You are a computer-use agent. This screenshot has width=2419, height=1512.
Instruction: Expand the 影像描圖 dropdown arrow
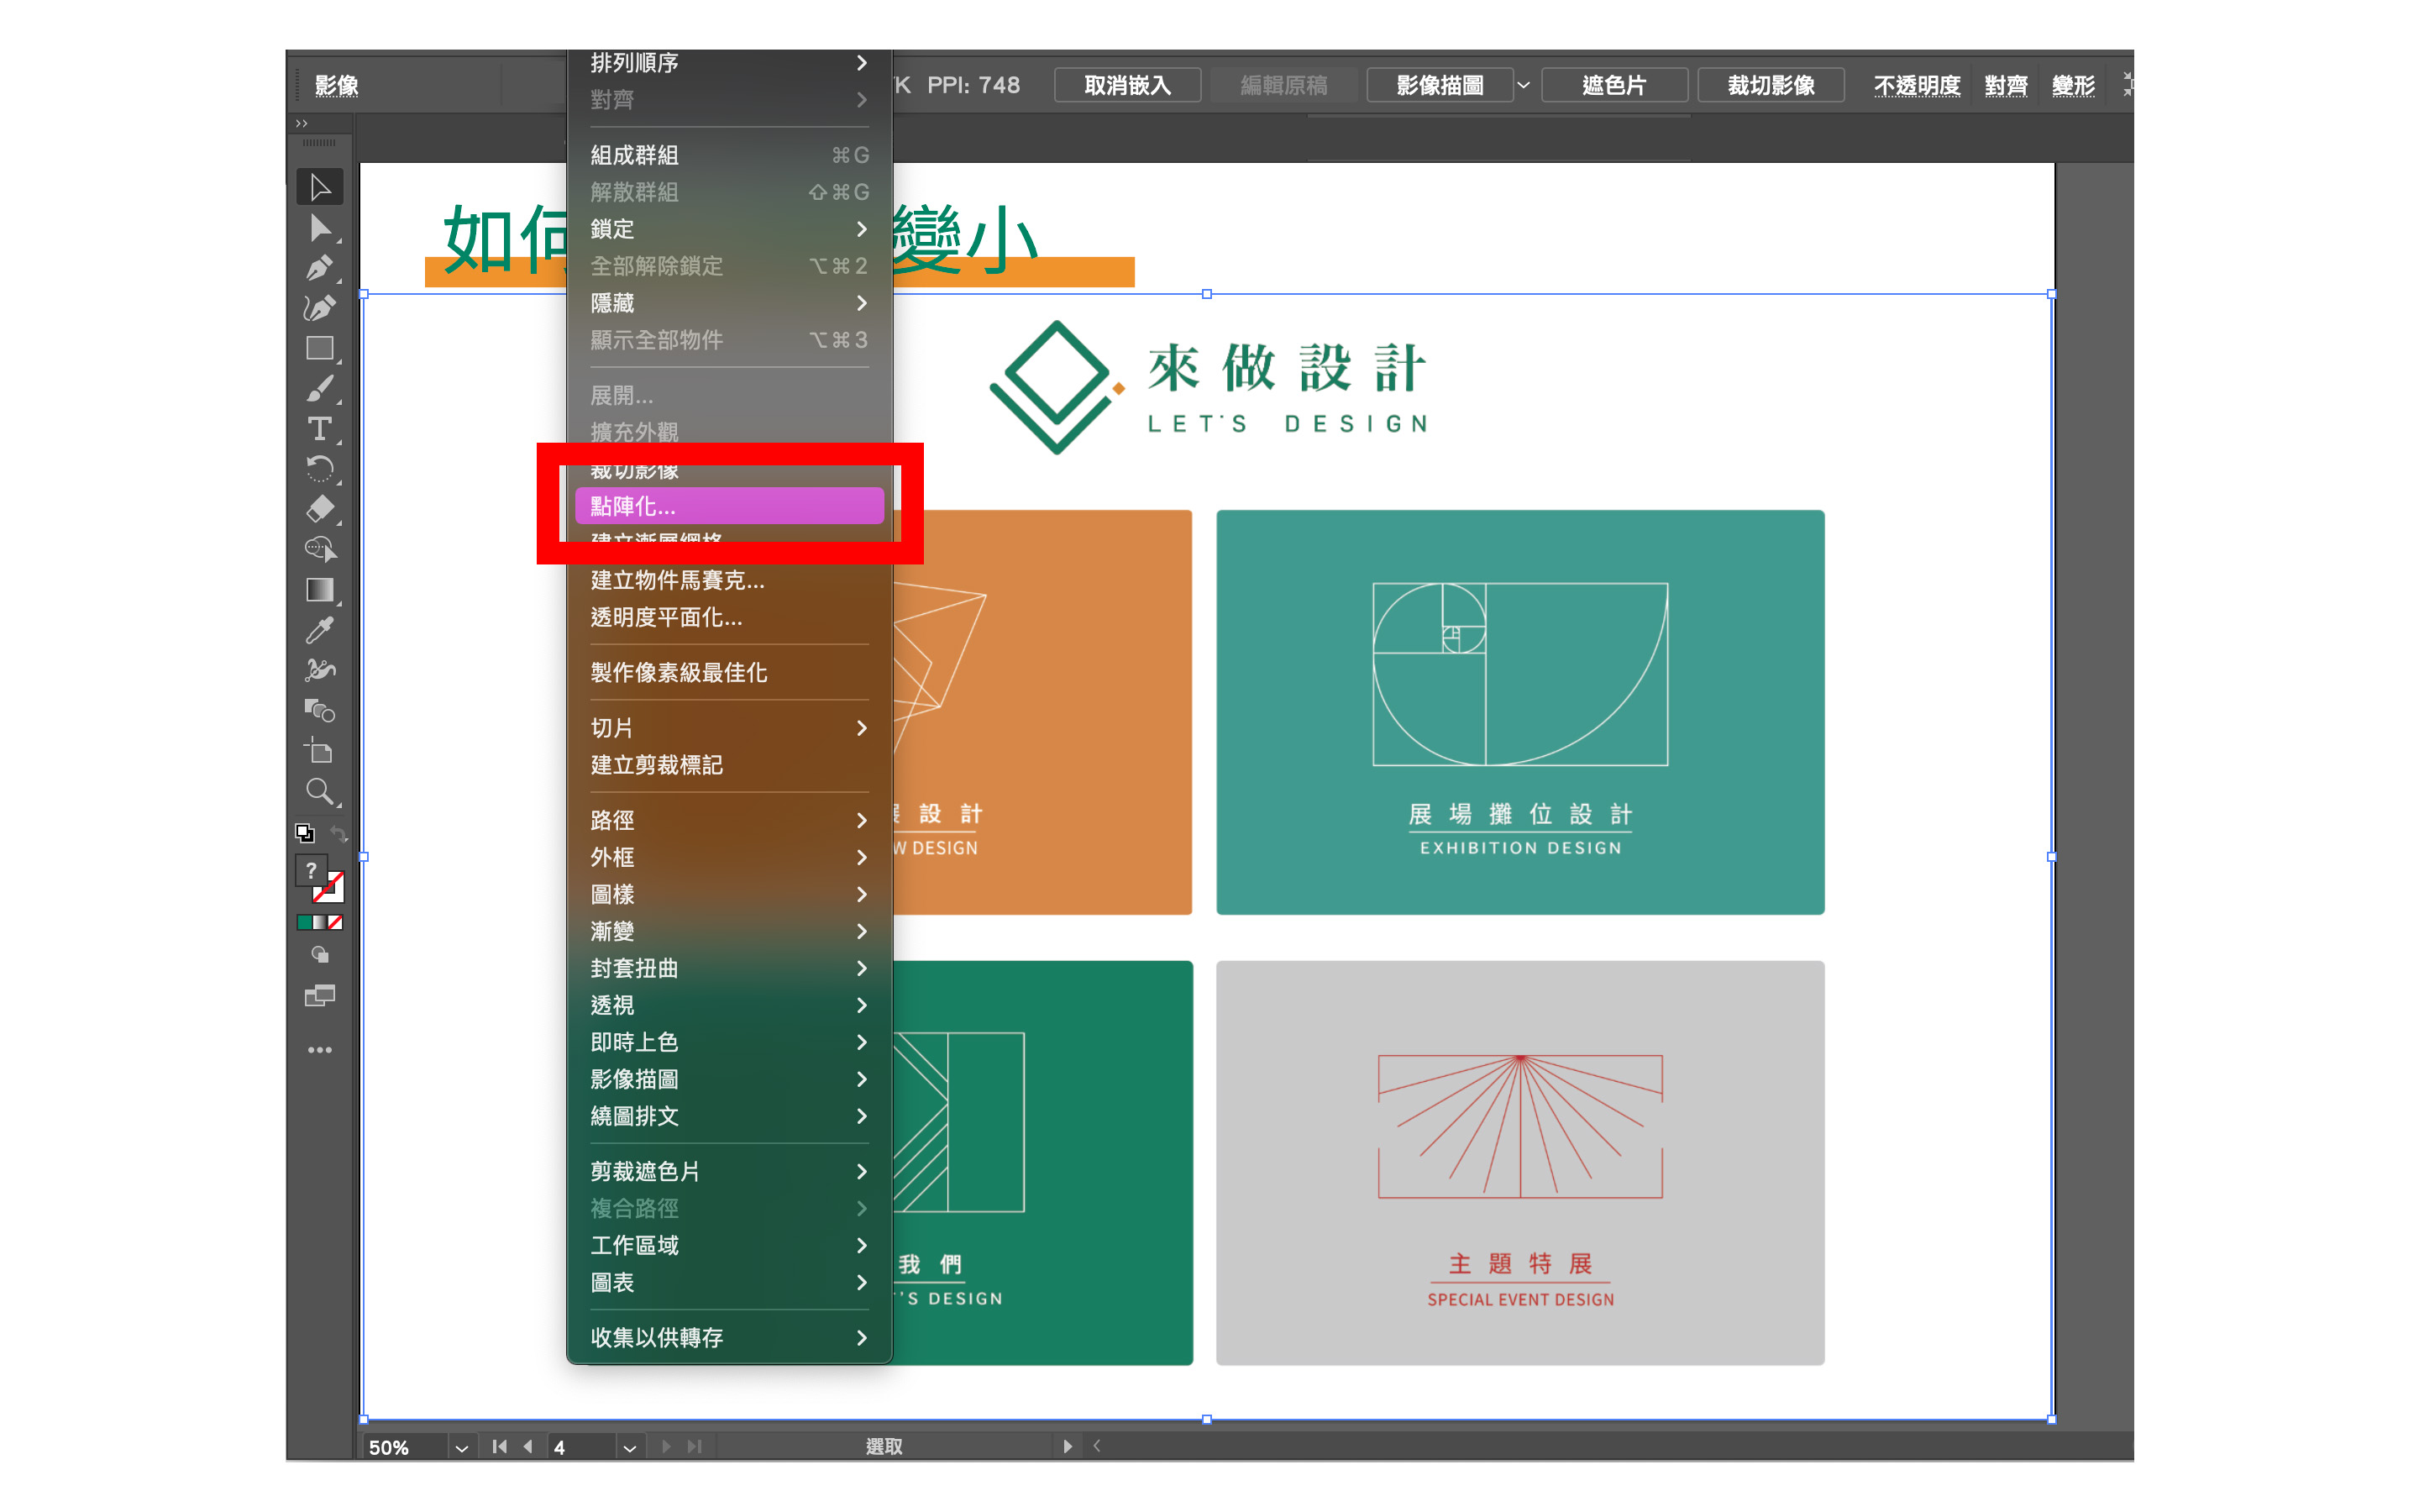pos(1524,85)
